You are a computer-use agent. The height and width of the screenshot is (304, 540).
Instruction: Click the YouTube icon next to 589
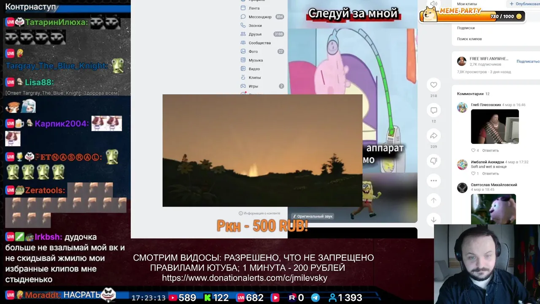[173, 298]
